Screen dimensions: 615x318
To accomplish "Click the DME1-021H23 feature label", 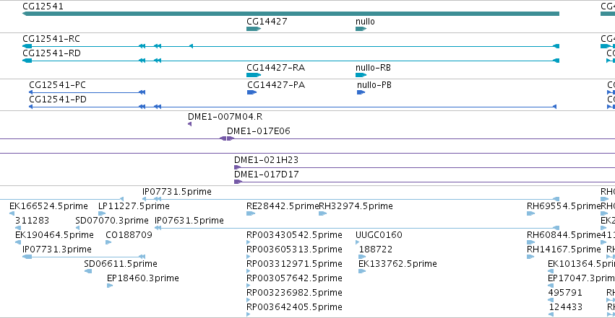I will (267, 160).
